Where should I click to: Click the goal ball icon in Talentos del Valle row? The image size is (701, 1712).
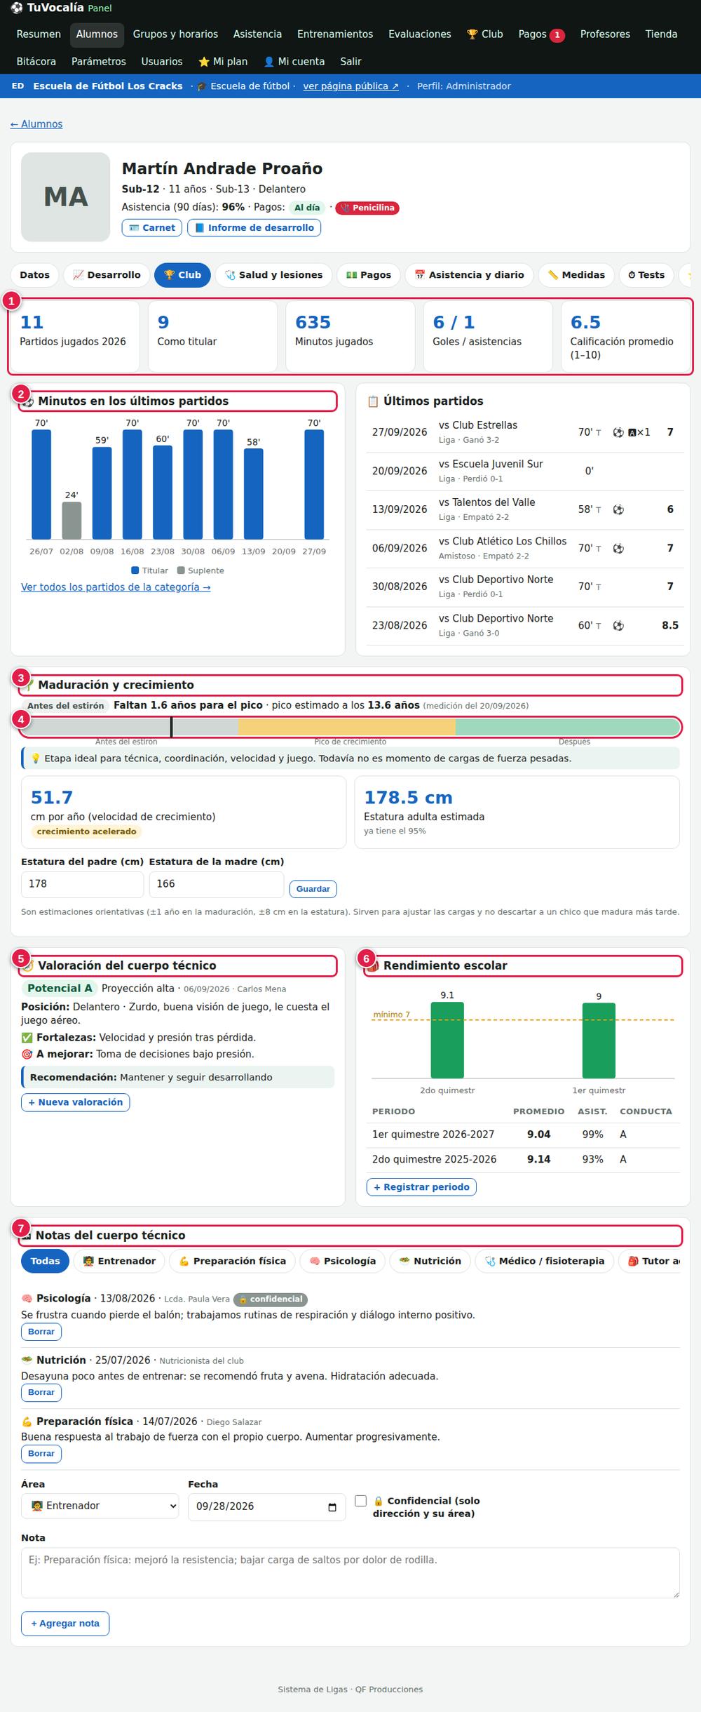(x=618, y=509)
